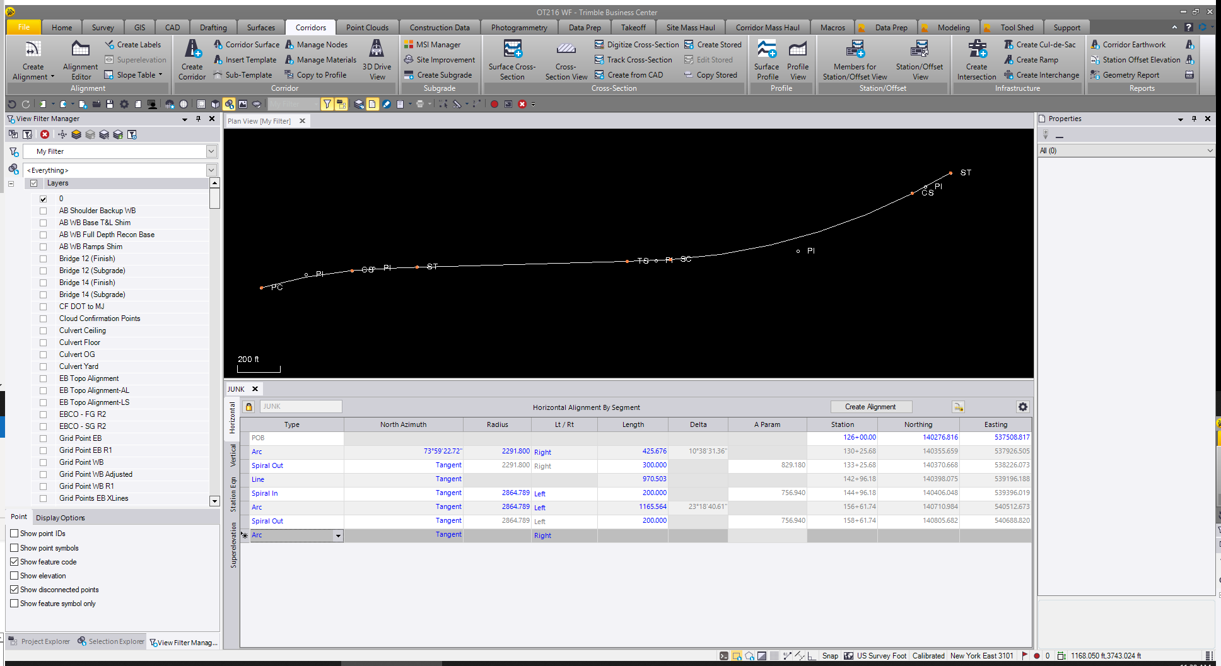Open the Project Explorer tab
Viewport: 1221px width, 666px height.
(39, 642)
